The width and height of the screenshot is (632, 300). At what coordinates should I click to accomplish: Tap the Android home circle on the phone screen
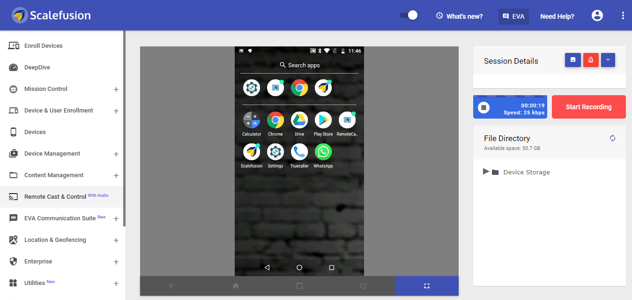299,268
